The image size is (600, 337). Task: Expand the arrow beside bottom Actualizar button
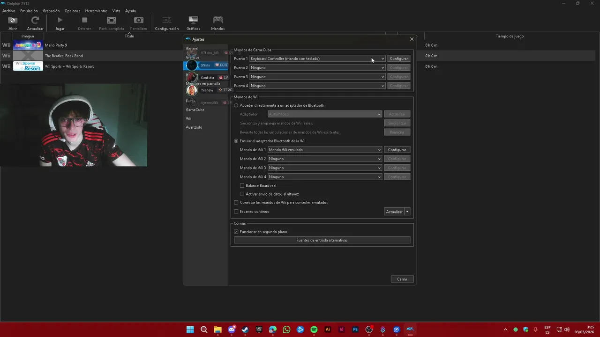pyautogui.click(x=407, y=212)
